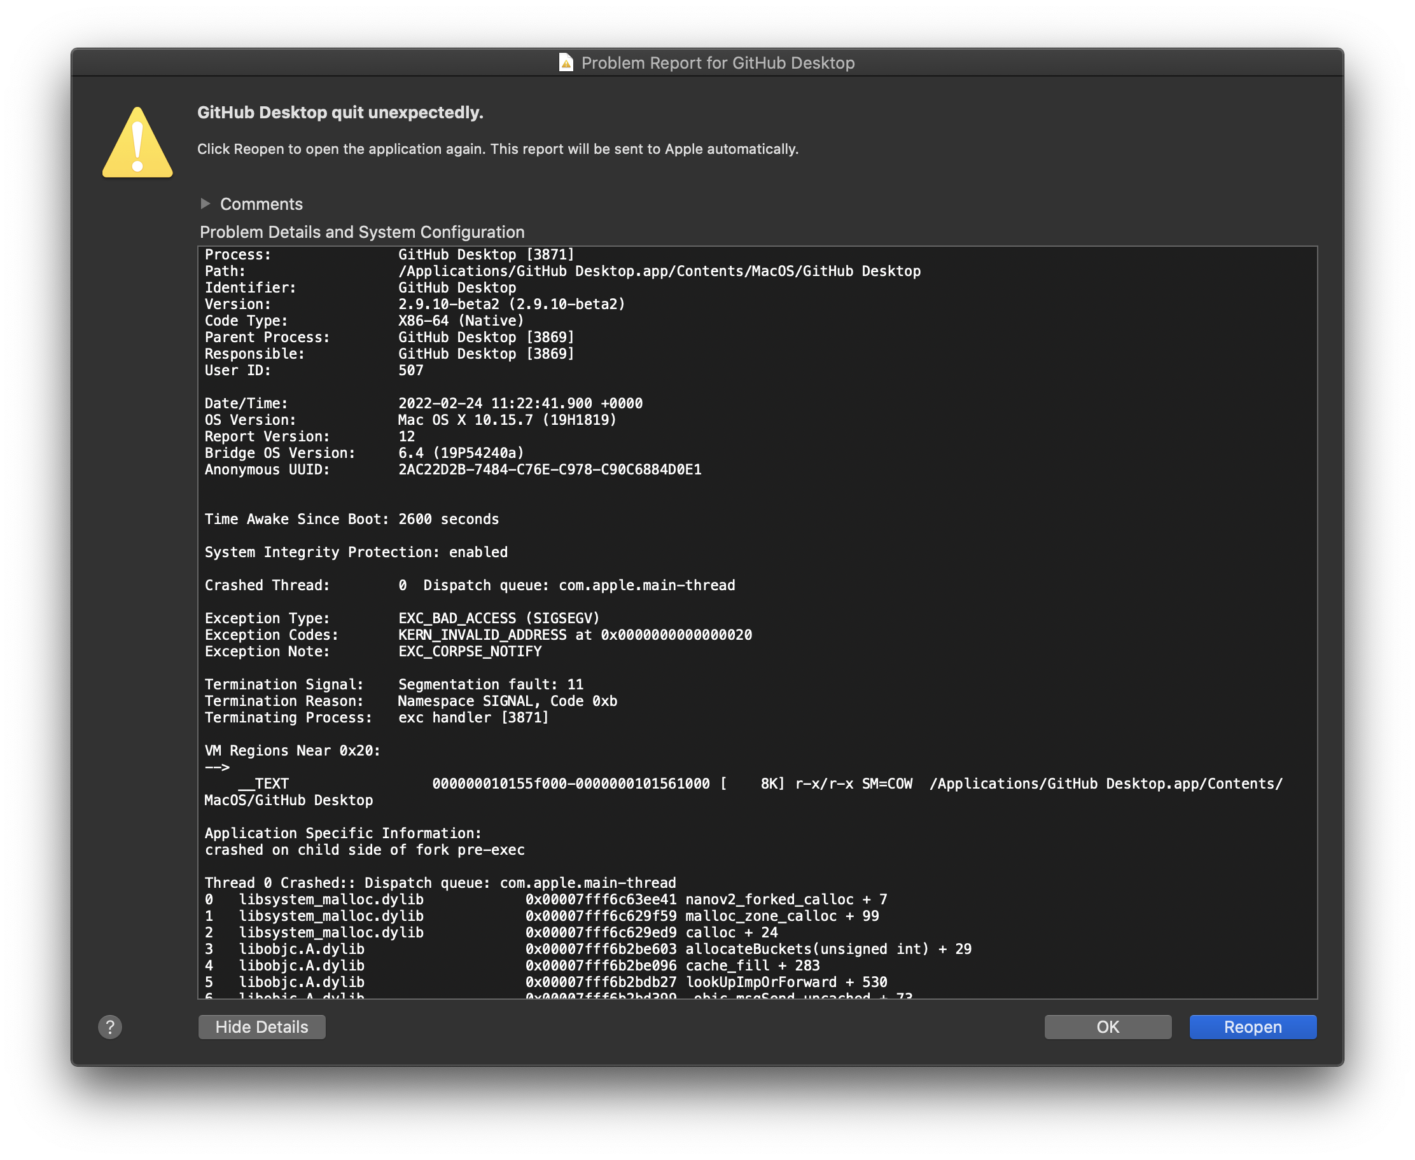Click the 'User ID: 507' line
This screenshot has height=1160, width=1415.
click(x=314, y=370)
